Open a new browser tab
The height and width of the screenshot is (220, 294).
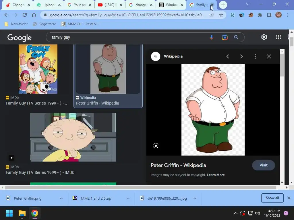click(x=223, y=5)
